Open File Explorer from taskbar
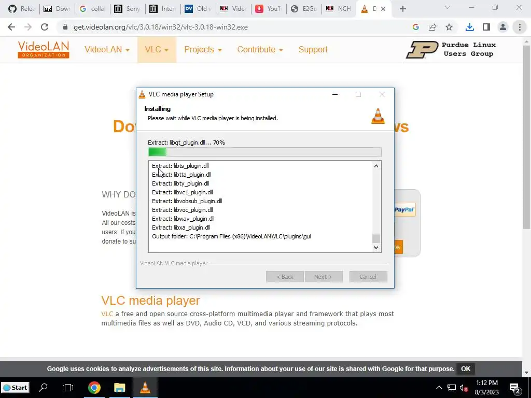 [120, 388]
